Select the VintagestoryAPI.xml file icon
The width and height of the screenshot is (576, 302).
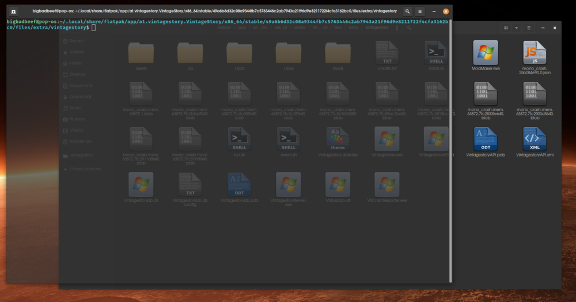tap(535, 139)
